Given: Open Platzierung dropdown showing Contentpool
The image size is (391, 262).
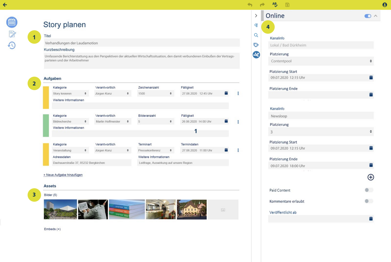Looking at the screenshot, I should [321, 61].
